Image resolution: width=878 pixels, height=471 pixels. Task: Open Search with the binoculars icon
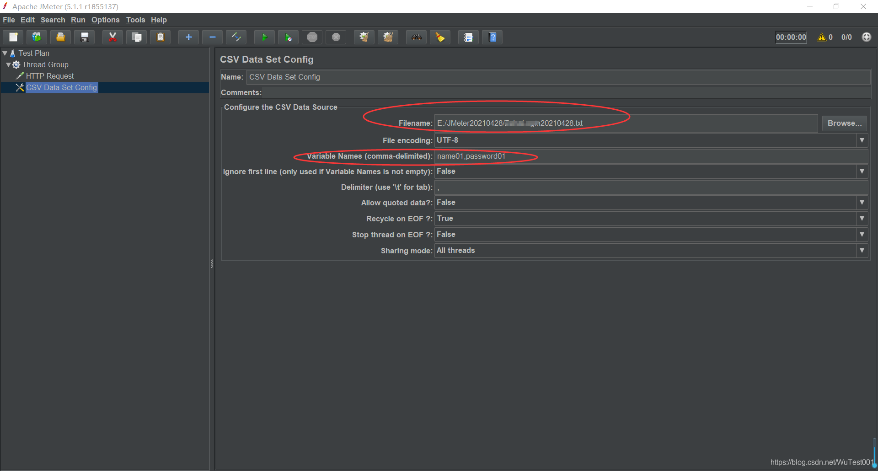pyautogui.click(x=416, y=37)
